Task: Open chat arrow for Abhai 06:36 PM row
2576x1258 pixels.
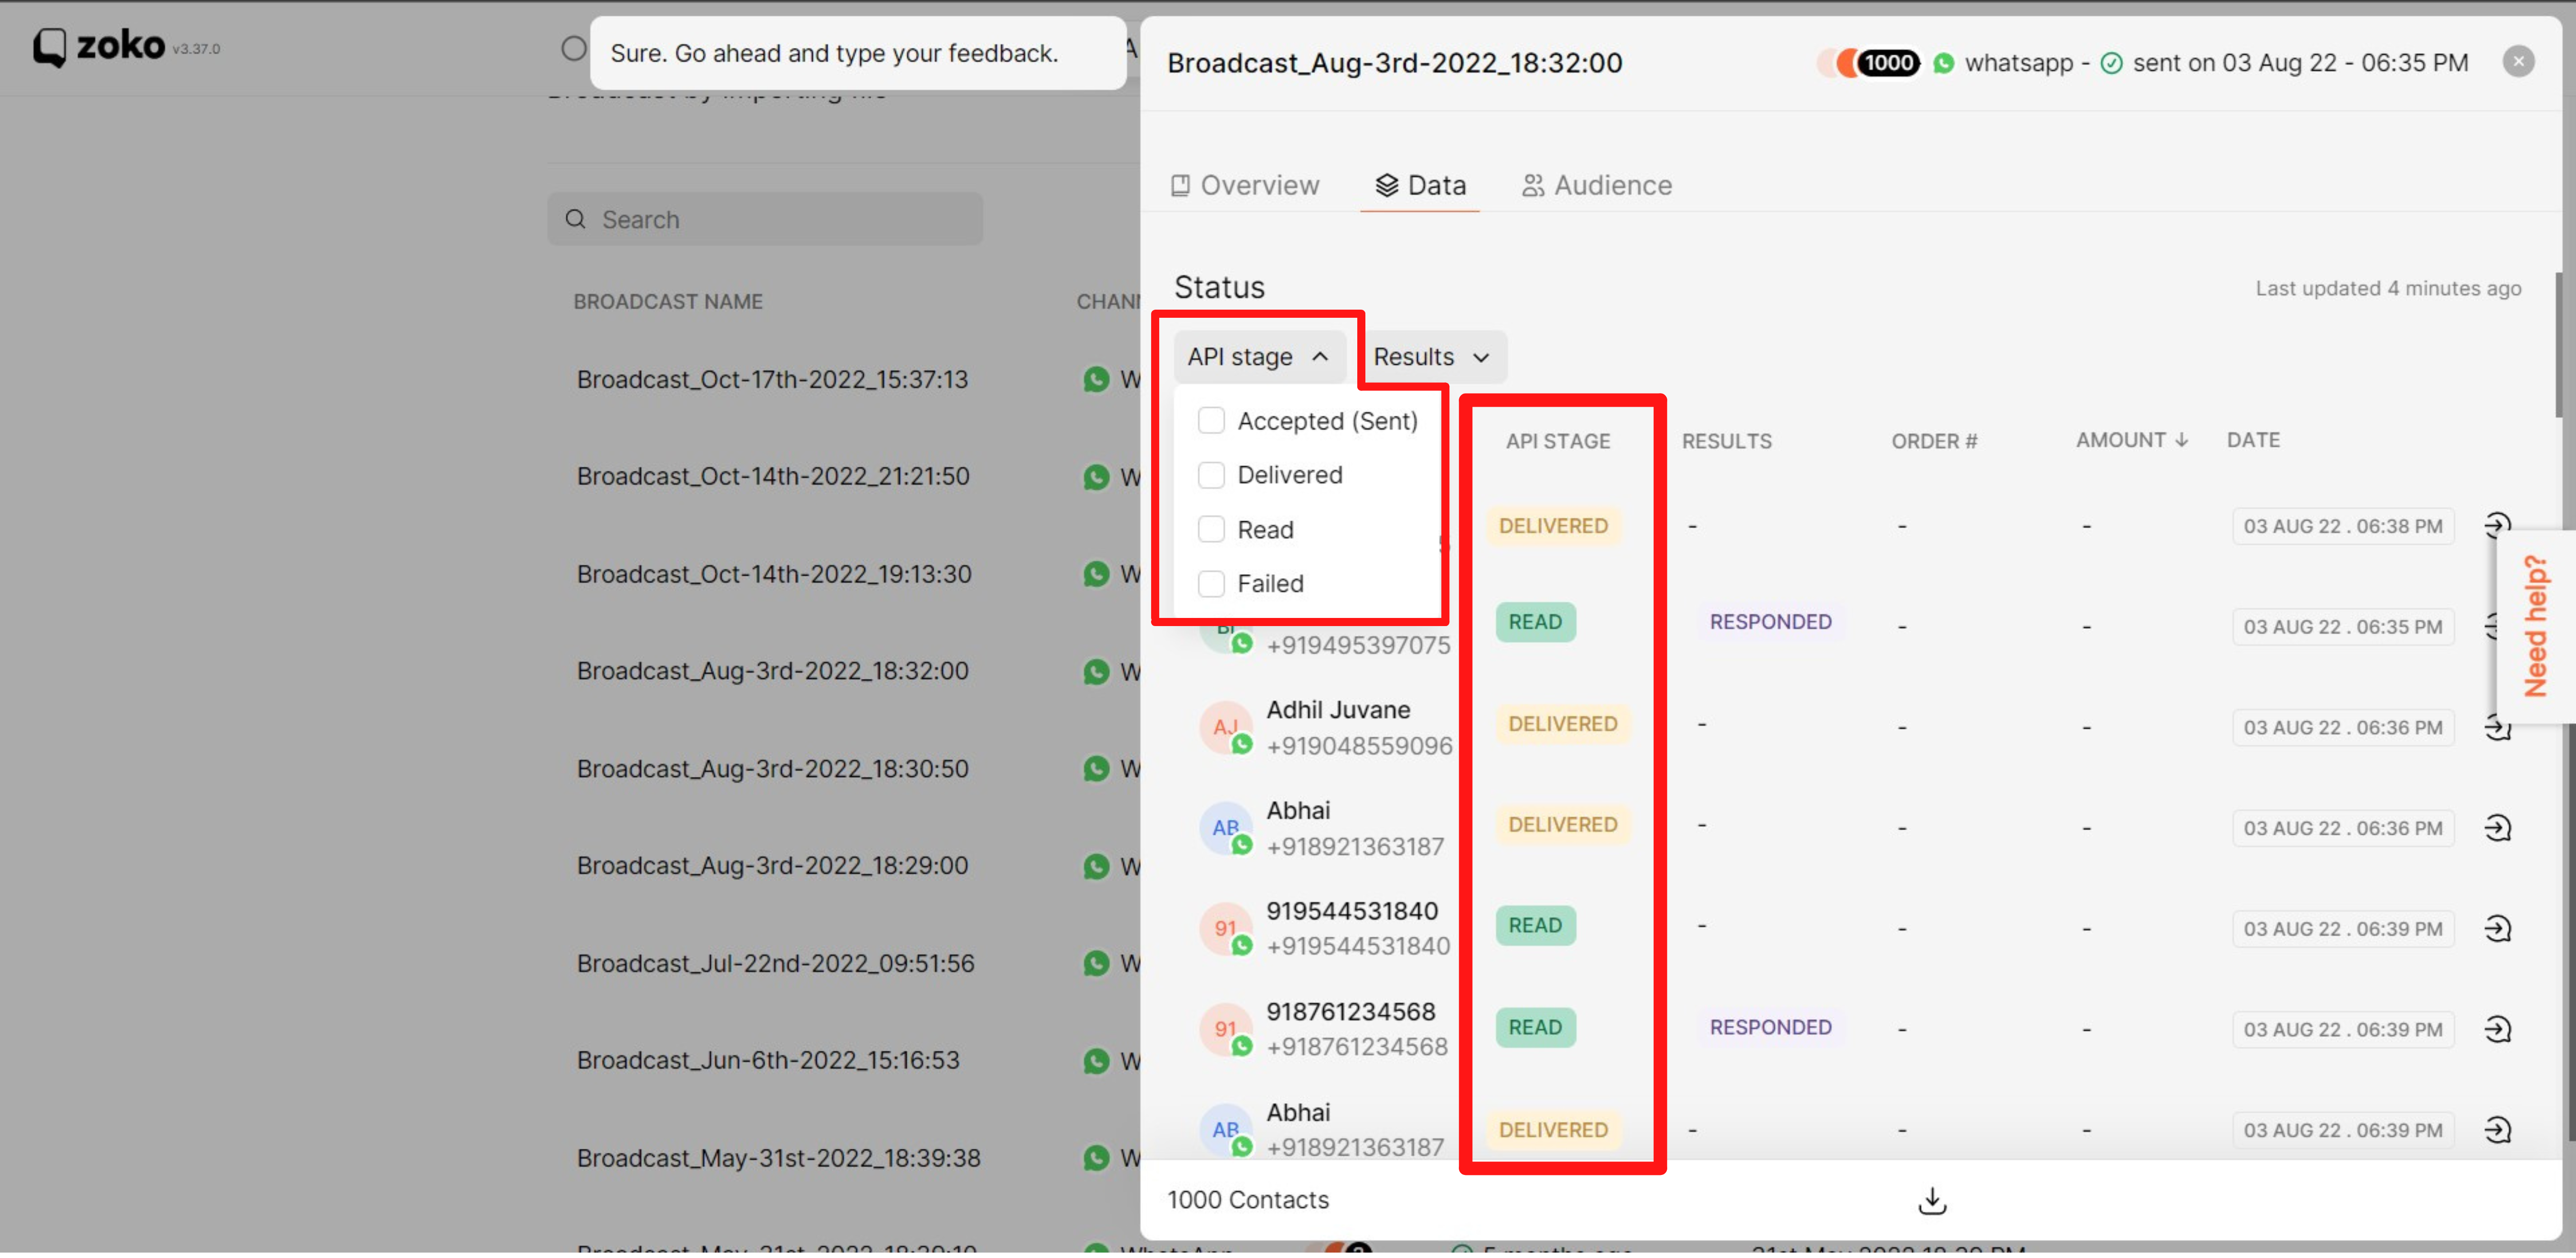Action: [x=2497, y=828]
